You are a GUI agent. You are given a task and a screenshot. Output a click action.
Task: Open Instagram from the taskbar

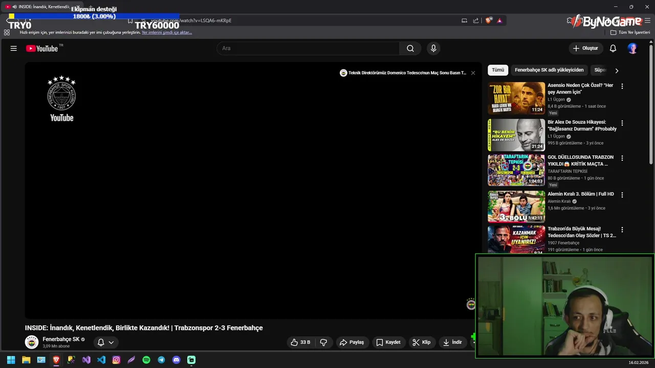click(116, 360)
